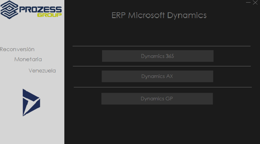Image resolution: width=260 pixels, height=144 pixels.
Task: Click the 'Venezuela' label
Action: point(42,71)
